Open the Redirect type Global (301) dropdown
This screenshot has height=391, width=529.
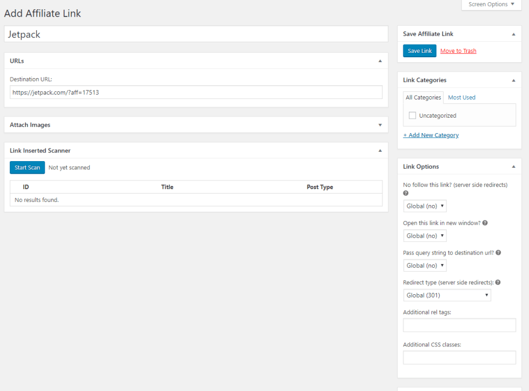[x=447, y=295]
